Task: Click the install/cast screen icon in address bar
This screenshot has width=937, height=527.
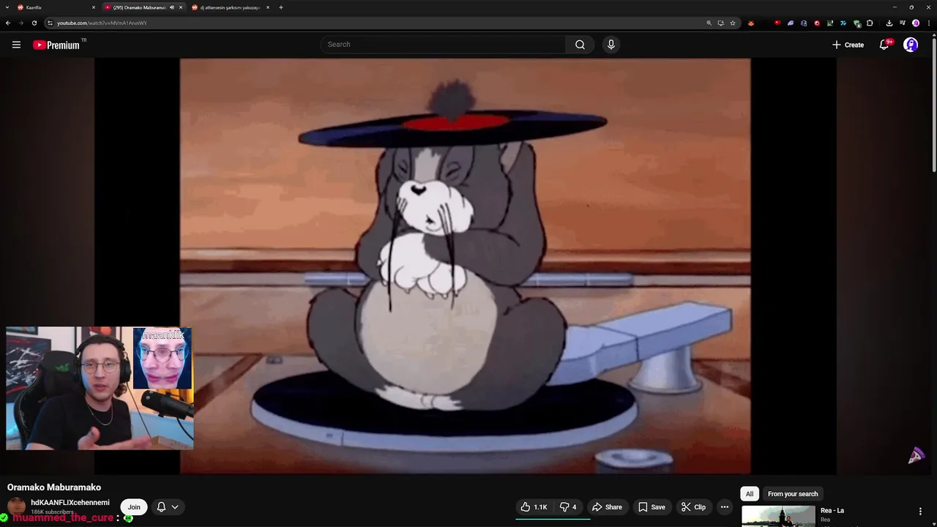Action: click(720, 23)
